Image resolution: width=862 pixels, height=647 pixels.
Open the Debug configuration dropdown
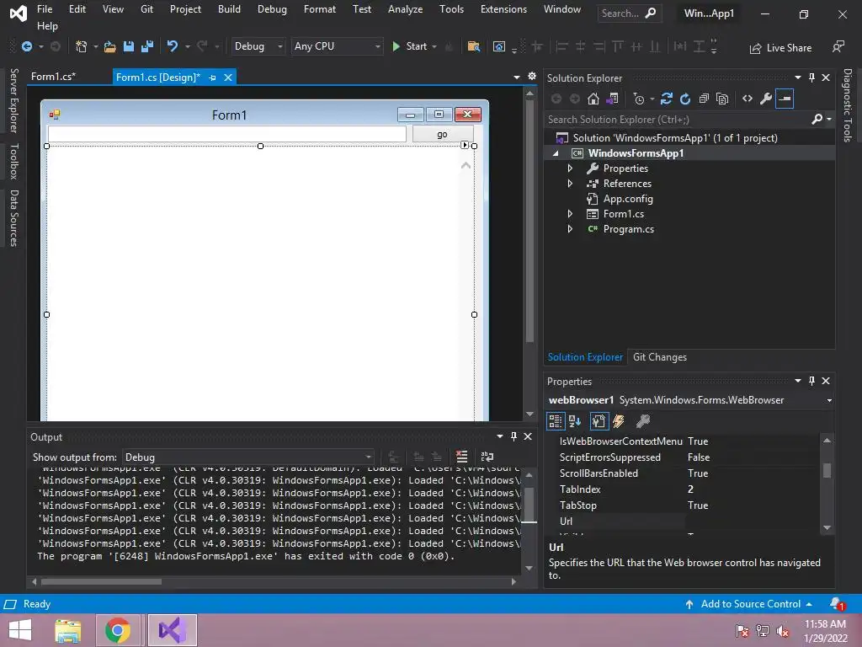(258, 47)
